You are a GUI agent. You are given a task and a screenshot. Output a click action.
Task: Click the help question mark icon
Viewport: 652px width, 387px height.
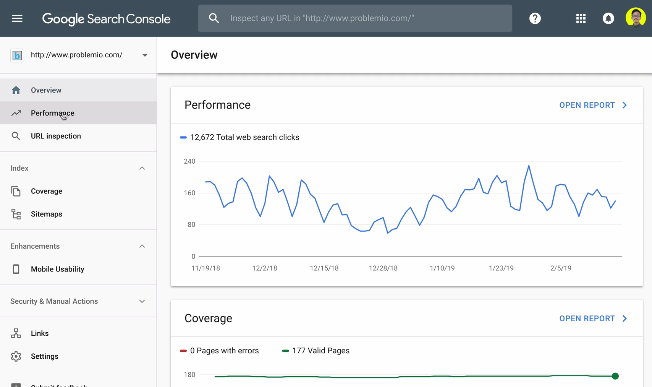click(x=535, y=18)
